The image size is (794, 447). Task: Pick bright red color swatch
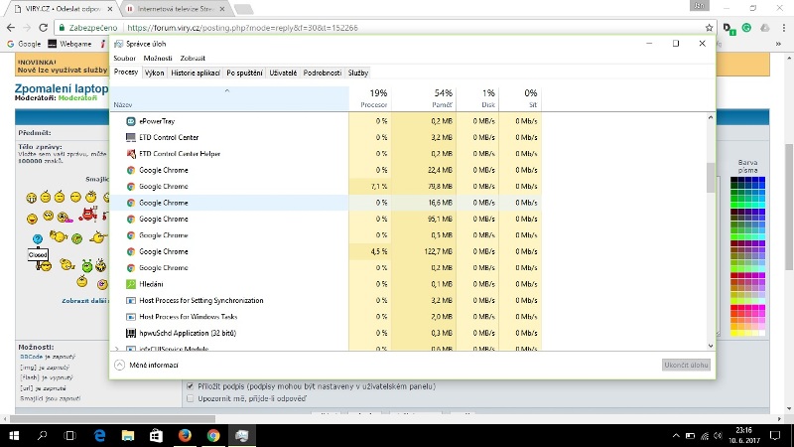[734, 308]
